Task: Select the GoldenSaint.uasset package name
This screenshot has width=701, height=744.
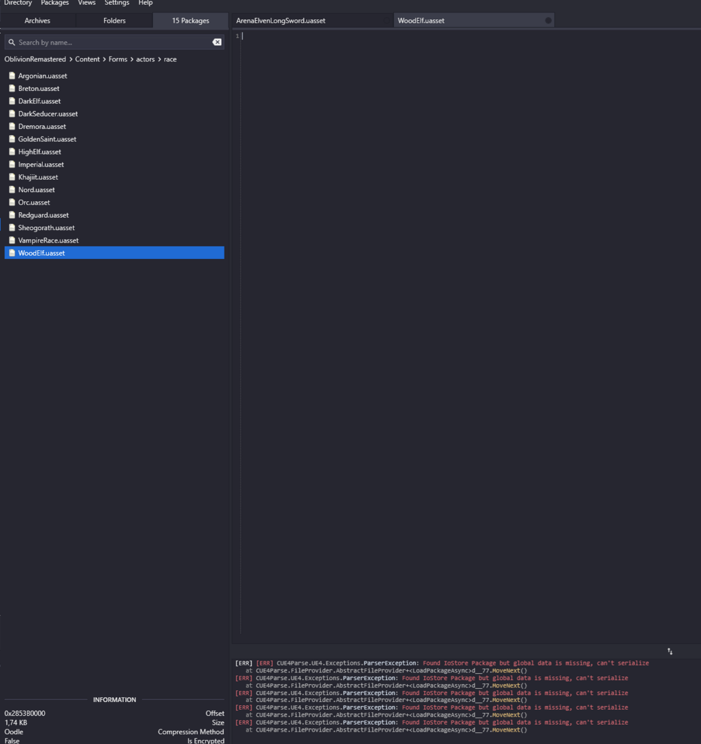Action: pyautogui.click(x=48, y=139)
